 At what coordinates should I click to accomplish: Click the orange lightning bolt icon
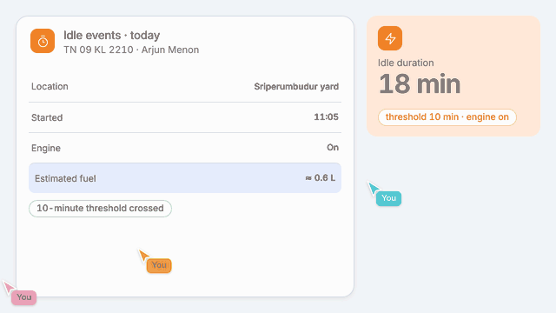(390, 38)
